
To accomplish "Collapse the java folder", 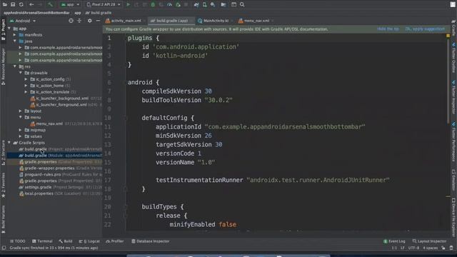I will tap(14, 41).
